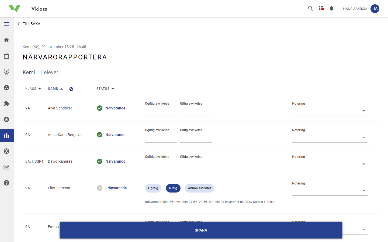
Task: Click Ogiltig avvikelse field for Anna-Karin Bergqvist
Action: pos(161,137)
